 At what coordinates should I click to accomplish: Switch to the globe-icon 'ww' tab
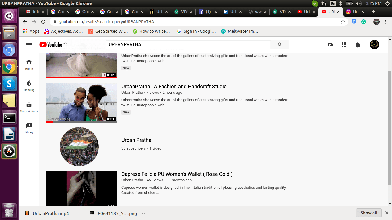click(x=257, y=12)
